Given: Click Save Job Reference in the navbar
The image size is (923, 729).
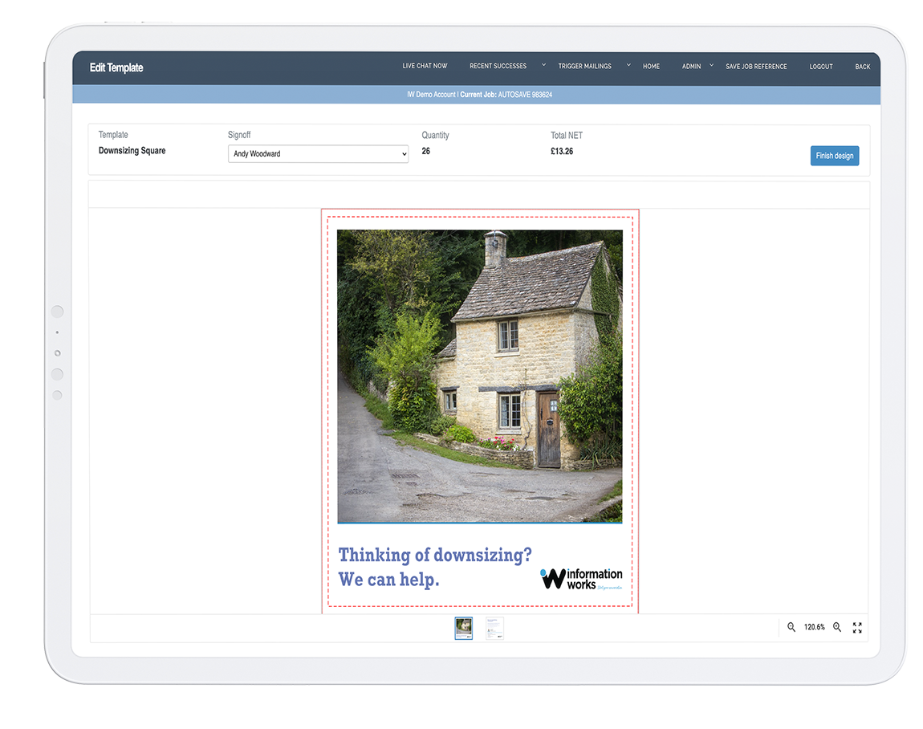Looking at the screenshot, I should click(x=756, y=66).
